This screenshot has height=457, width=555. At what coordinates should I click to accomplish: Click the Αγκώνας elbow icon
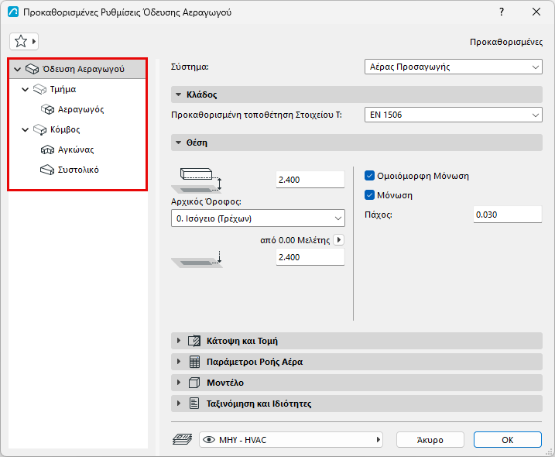[47, 149]
